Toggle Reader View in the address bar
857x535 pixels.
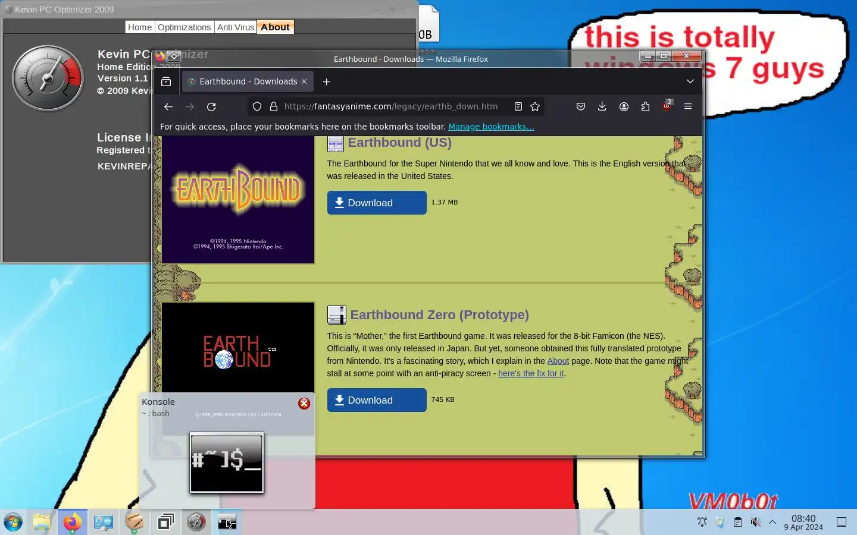(518, 106)
